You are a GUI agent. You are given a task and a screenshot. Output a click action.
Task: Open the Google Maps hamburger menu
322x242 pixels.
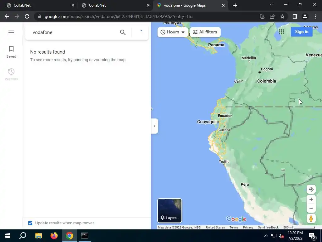11,32
